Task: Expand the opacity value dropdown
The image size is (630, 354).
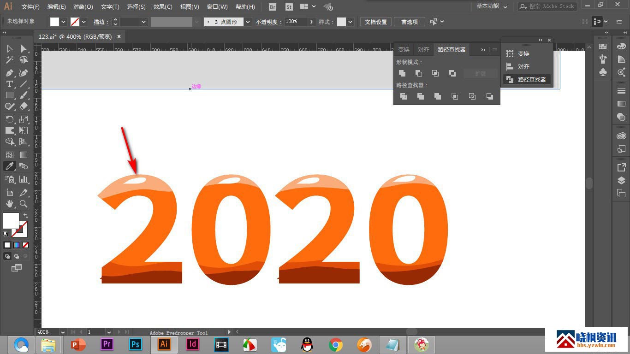Action: [x=312, y=22]
